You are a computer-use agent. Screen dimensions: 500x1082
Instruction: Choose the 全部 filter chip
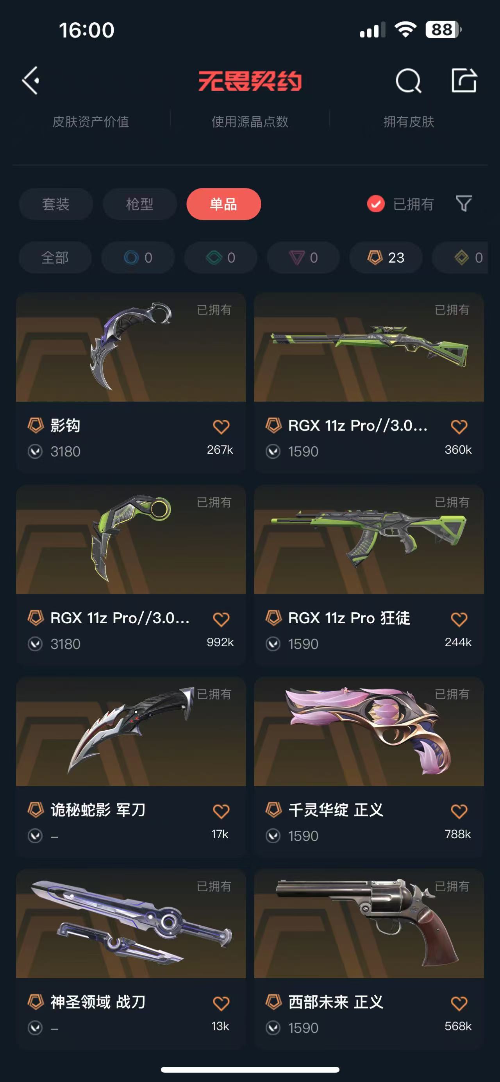(x=55, y=258)
